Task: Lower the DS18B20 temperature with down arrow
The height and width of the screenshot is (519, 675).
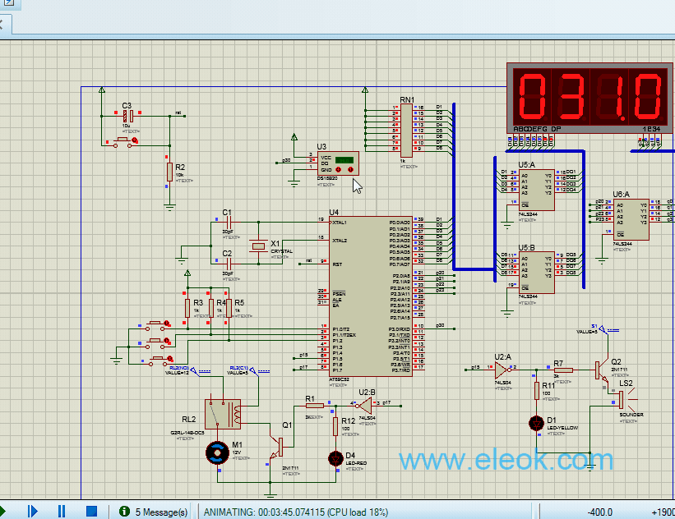Action: 339,169
